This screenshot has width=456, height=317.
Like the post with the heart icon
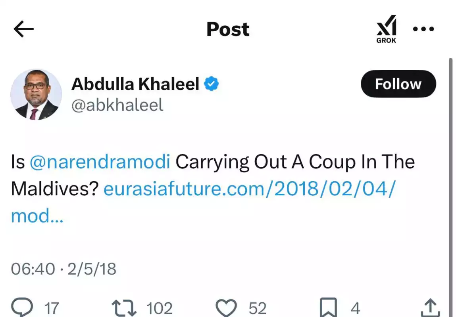[x=226, y=308]
